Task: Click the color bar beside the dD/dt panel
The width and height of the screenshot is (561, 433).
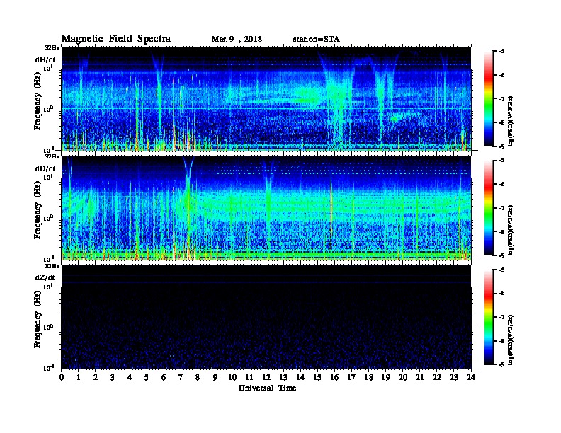Action: pyautogui.click(x=489, y=208)
